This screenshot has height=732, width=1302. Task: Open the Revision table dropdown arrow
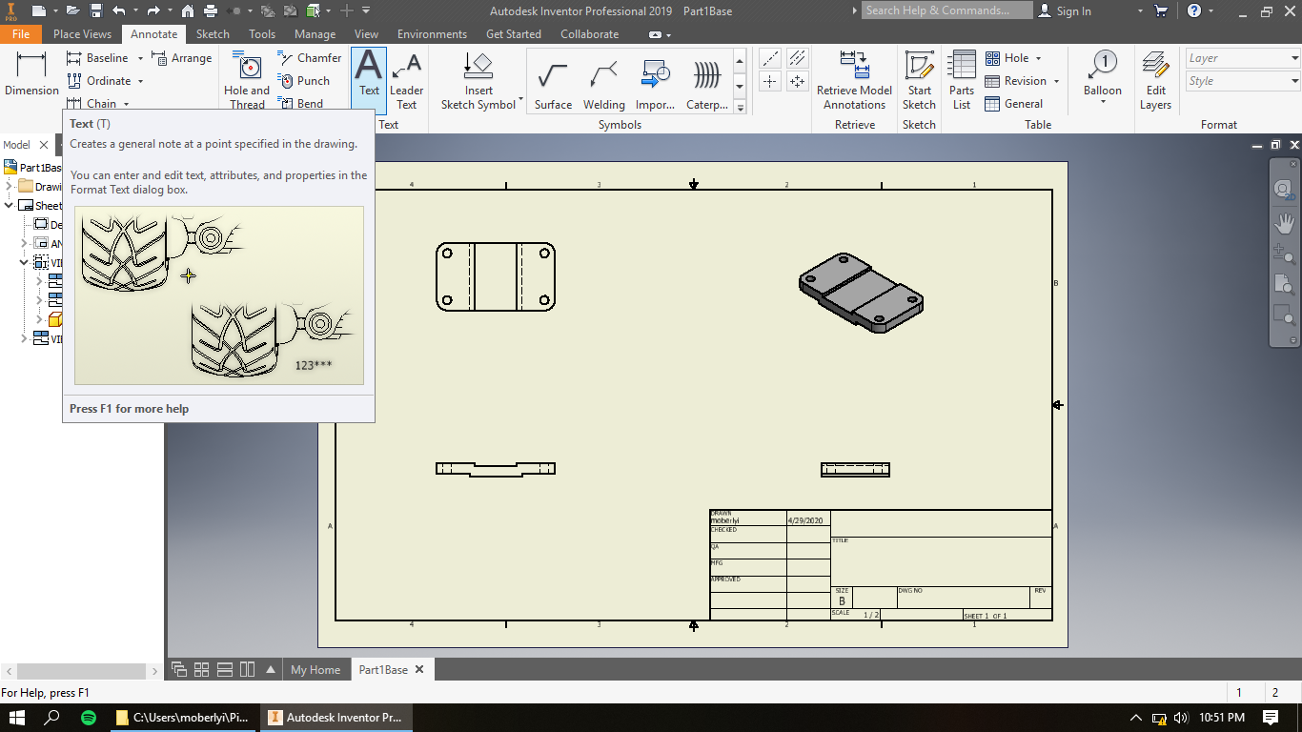(x=1056, y=81)
